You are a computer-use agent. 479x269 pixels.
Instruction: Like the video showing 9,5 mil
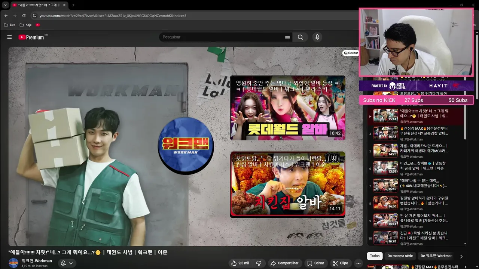tap(240, 263)
